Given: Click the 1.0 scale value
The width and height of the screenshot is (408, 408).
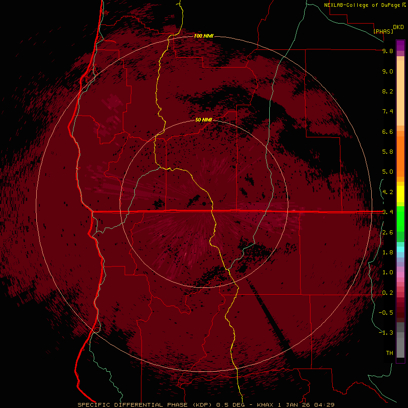Looking at the screenshot, I should [388, 272].
